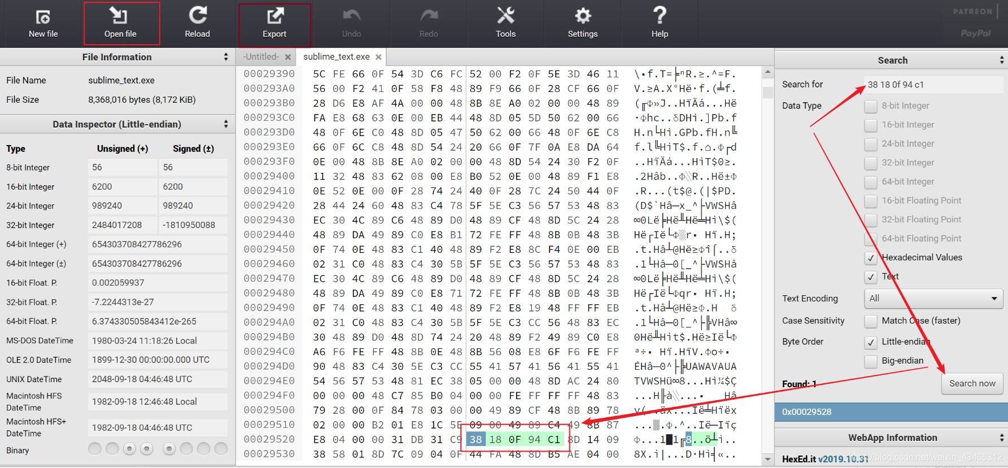Switch to the -Untitled- tab
1008x468 pixels.
pyautogui.click(x=261, y=56)
